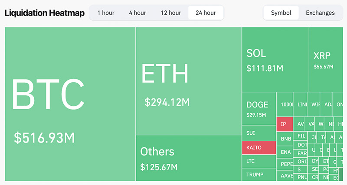Select the ET tile

[324, 161]
